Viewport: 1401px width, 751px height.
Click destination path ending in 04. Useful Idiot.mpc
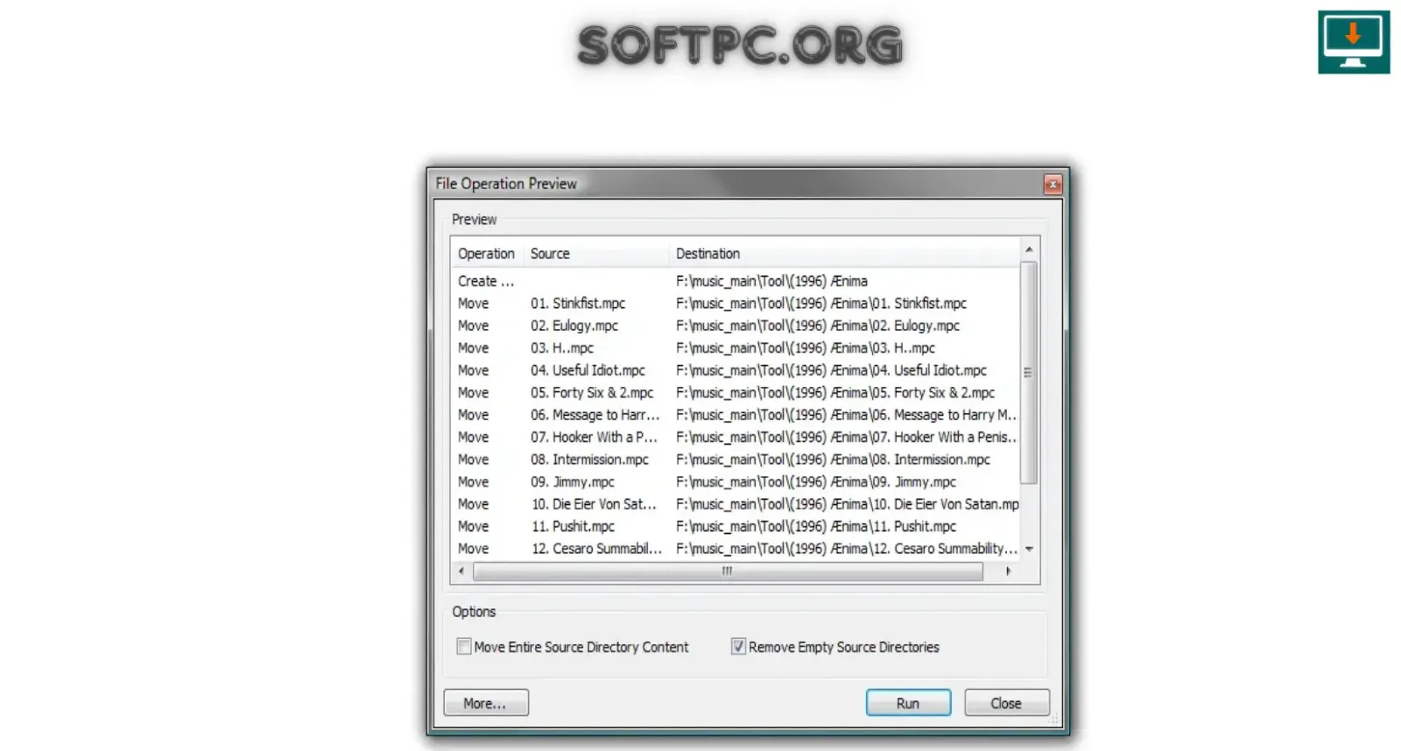[831, 370]
